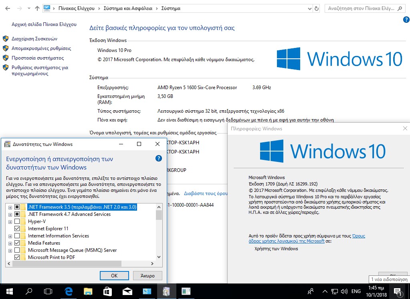Toggle .NET Framework 4.7 Advanced Services checkbox
Image resolution: width=410 pixels, height=299 pixels.
pyautogui.click(x=17, y=214)
